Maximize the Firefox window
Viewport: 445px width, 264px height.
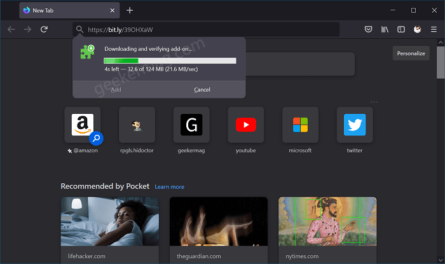point(413,10)
